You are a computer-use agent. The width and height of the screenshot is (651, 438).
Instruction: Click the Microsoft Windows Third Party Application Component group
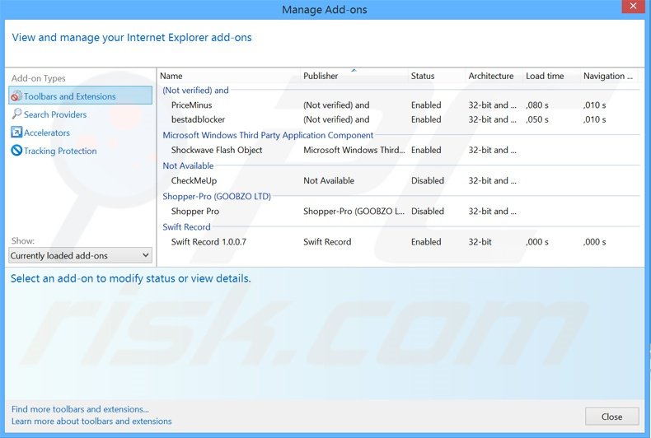(x=268, y=135)
